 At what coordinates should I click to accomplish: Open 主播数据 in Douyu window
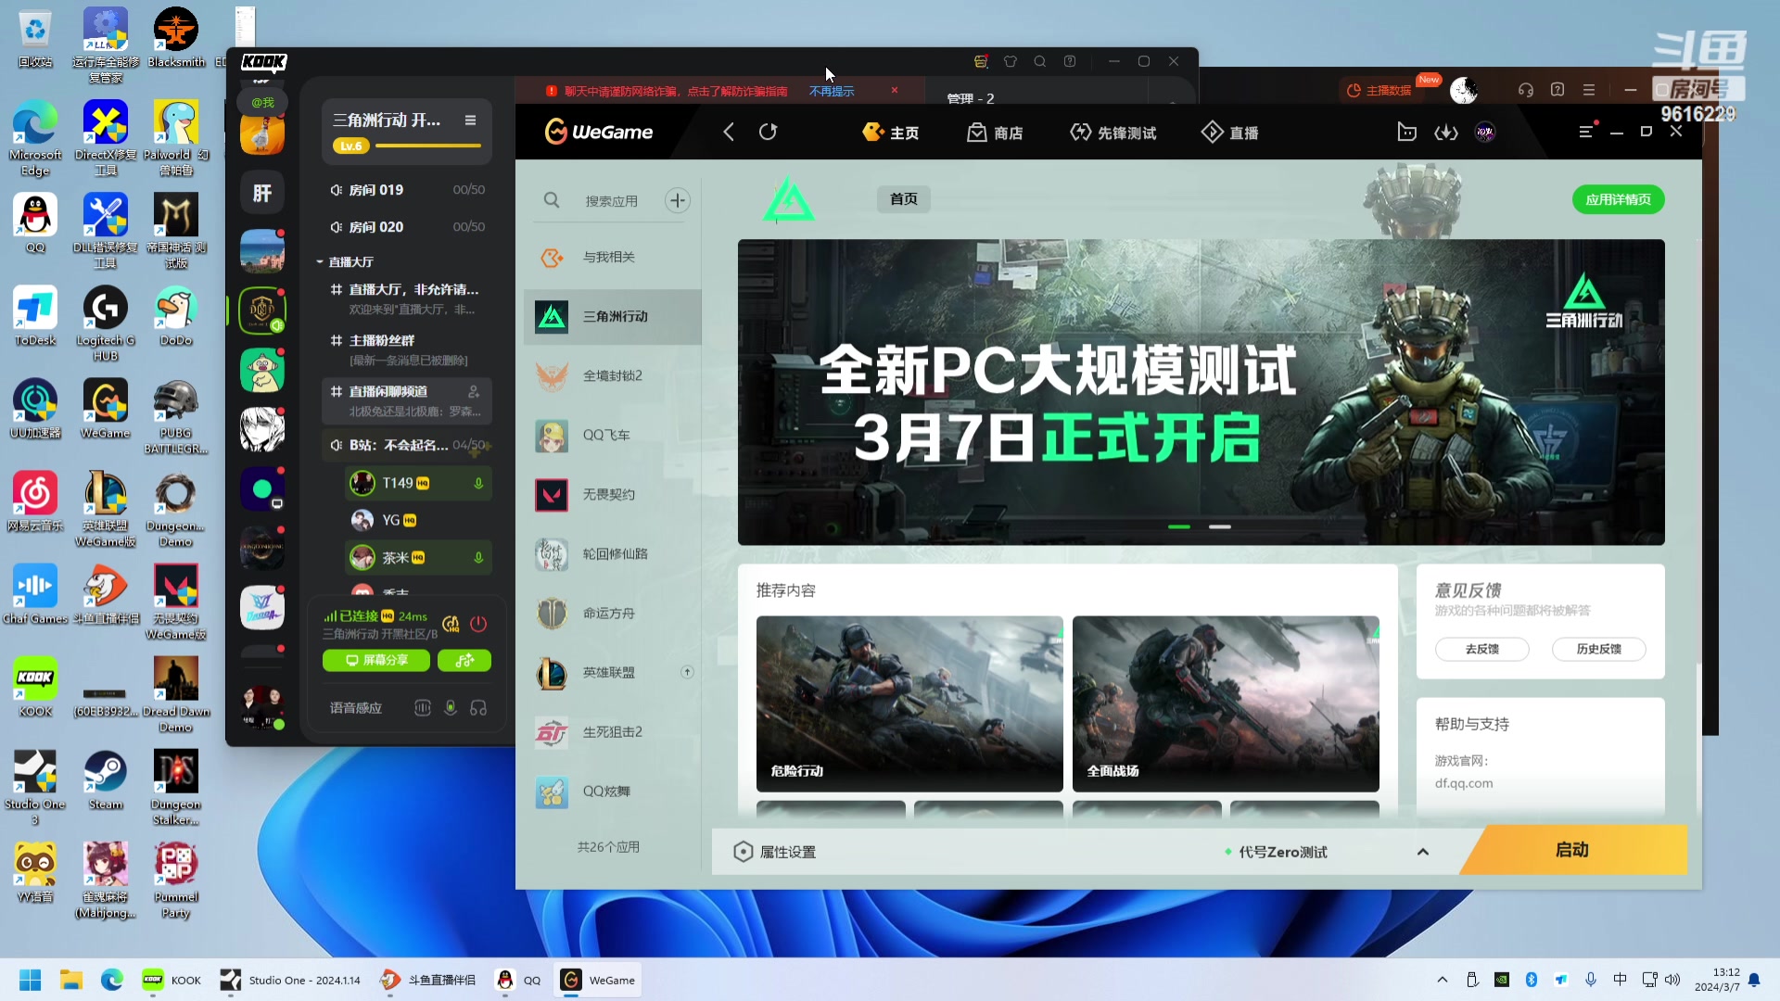coord(1379,90)
